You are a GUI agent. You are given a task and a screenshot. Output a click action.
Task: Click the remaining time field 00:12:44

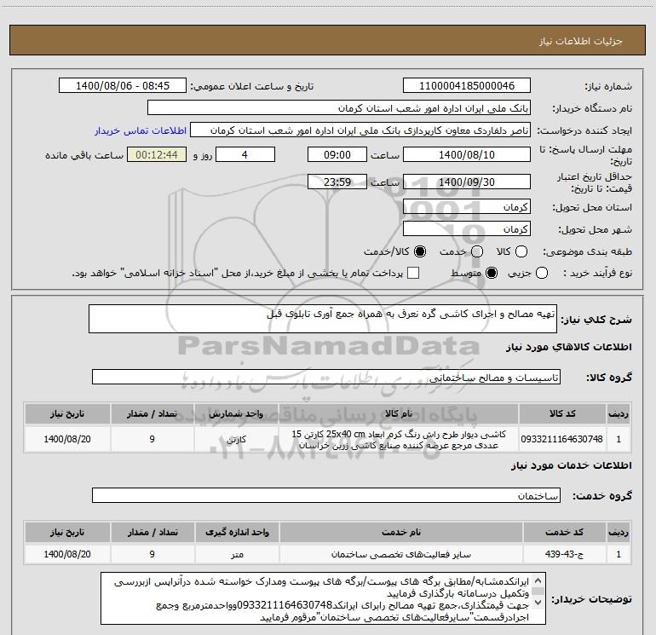tap(157, 154)
